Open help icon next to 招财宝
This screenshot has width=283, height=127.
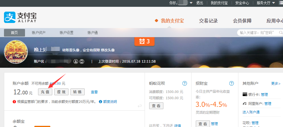pos(231,83)
